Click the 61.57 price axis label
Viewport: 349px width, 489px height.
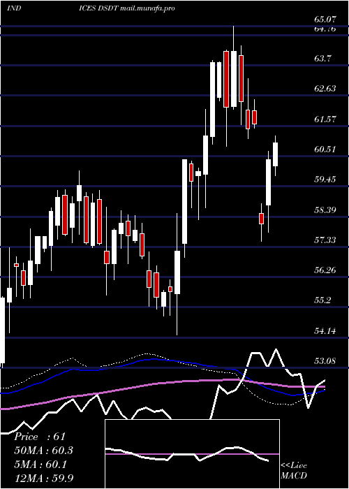[x=325, y=119]
